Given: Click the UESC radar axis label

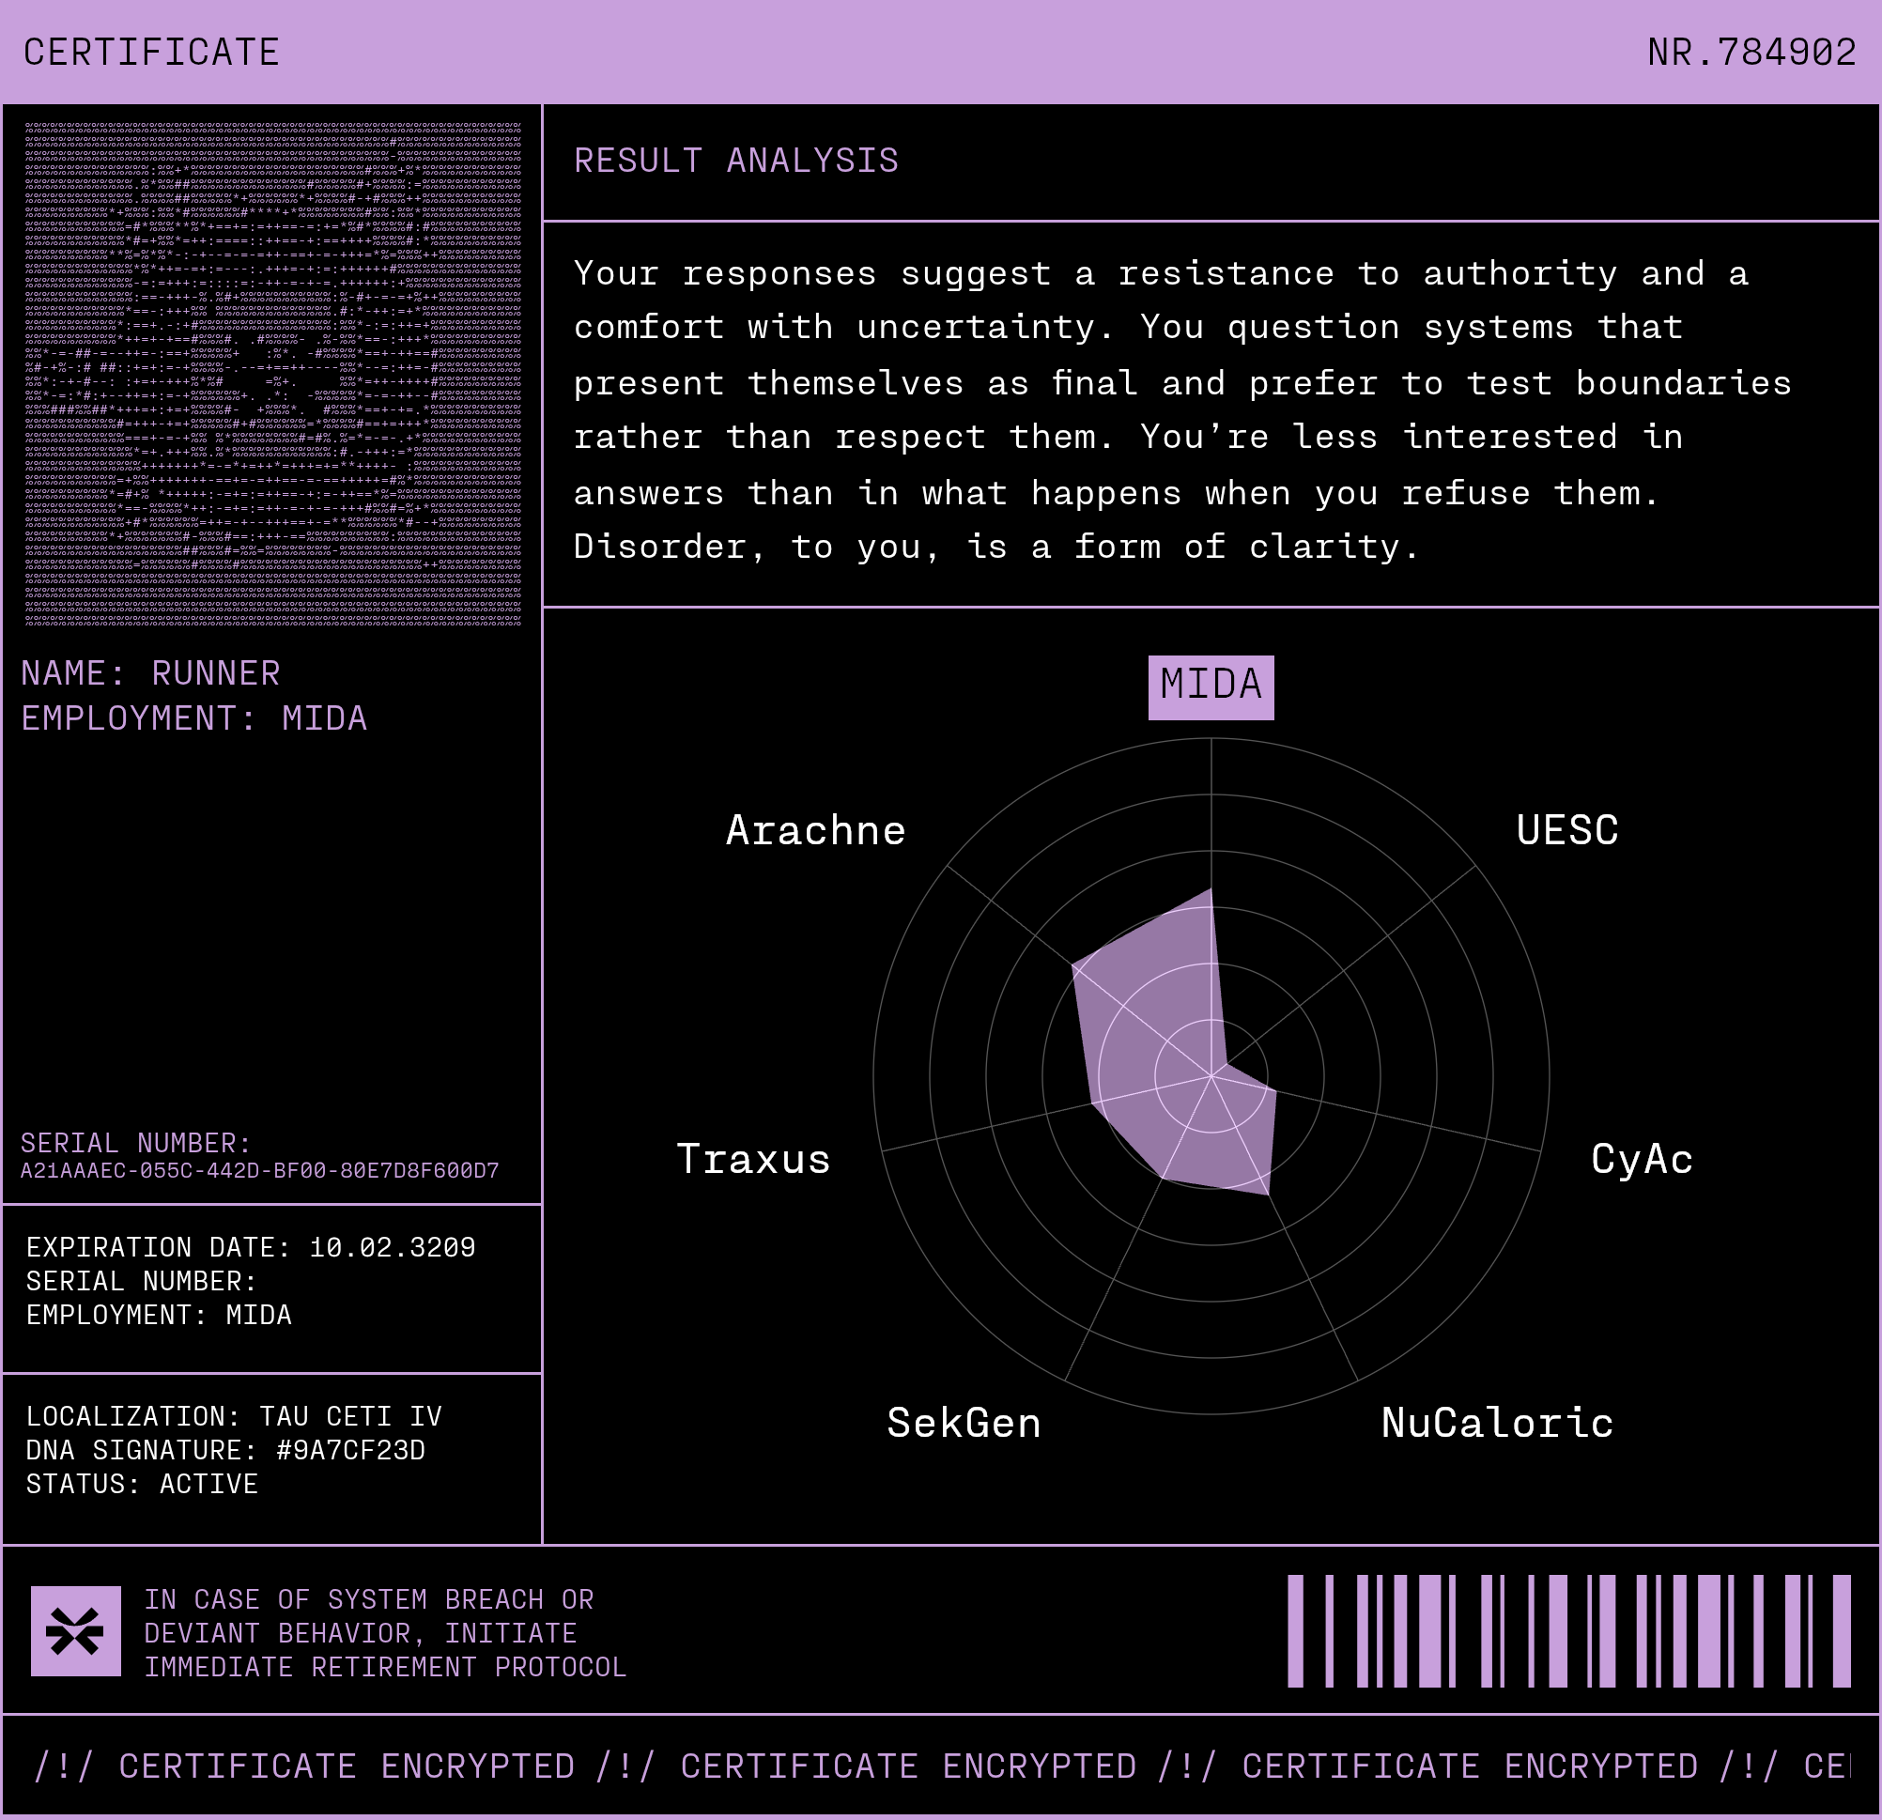Looking at the screenshot, I should point(1566,831).
